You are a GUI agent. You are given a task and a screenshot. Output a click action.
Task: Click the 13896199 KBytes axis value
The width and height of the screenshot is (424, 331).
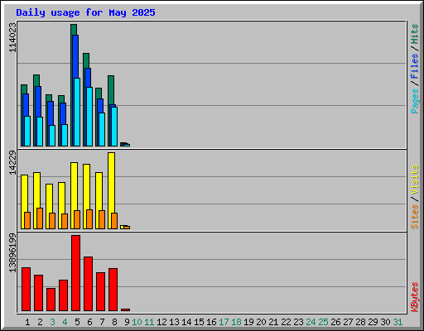click(x=12, y=253)
